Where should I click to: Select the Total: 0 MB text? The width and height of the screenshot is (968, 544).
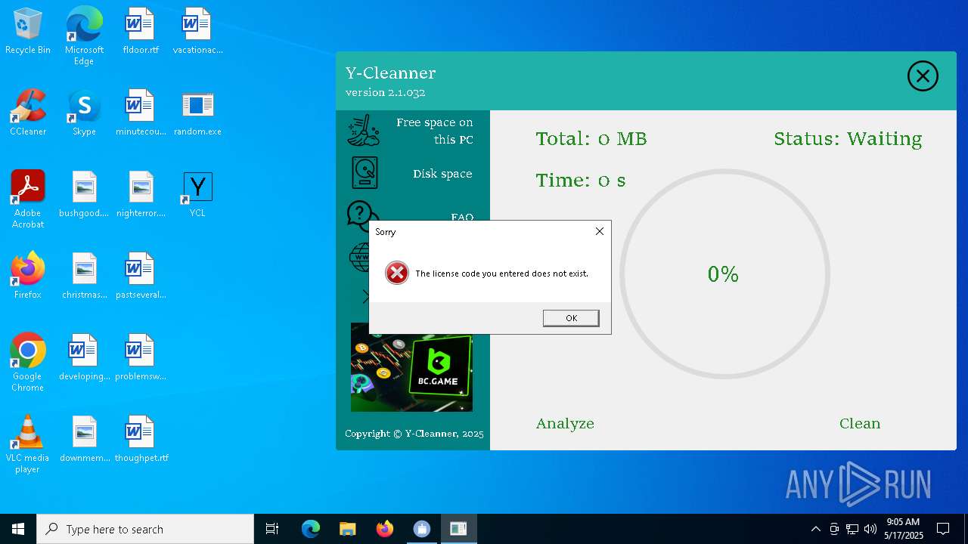click(591, 139)
